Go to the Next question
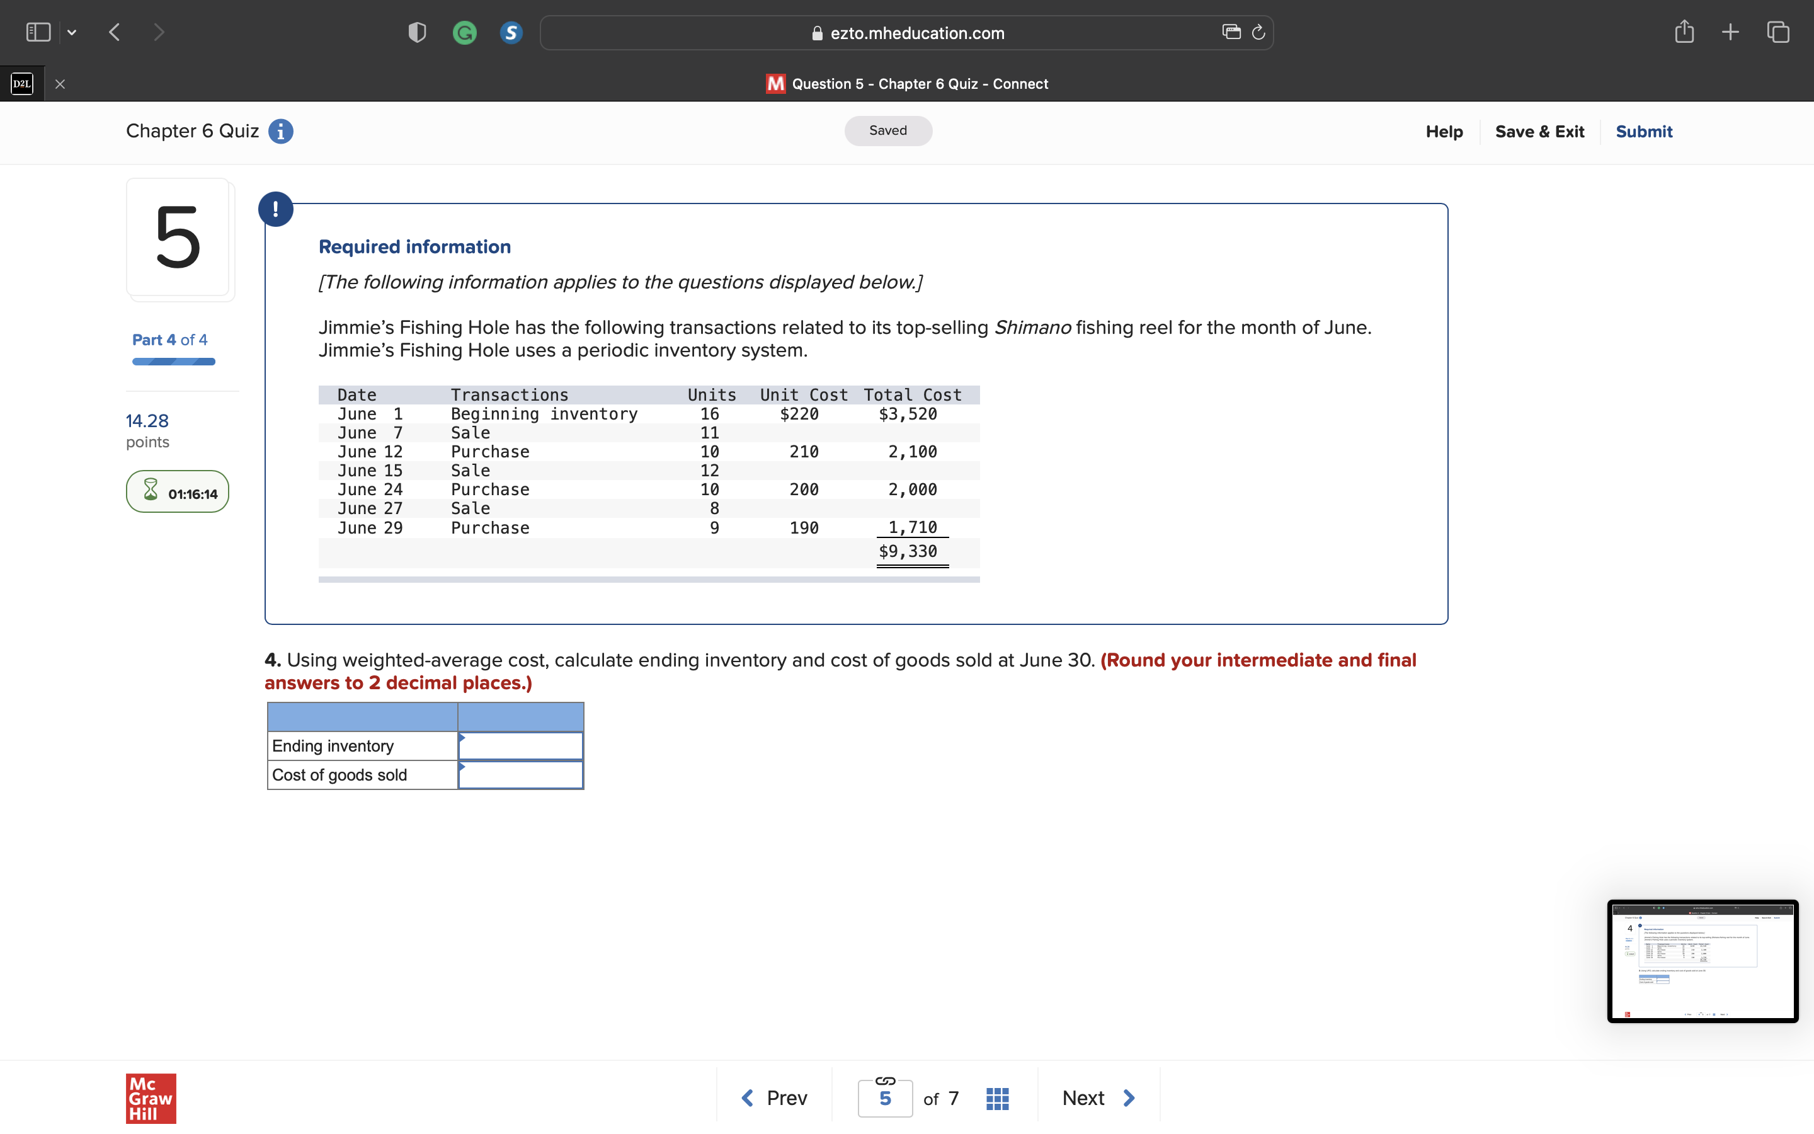Viewport: 1814px width, 1134px height. [x=1097, y=1096]
